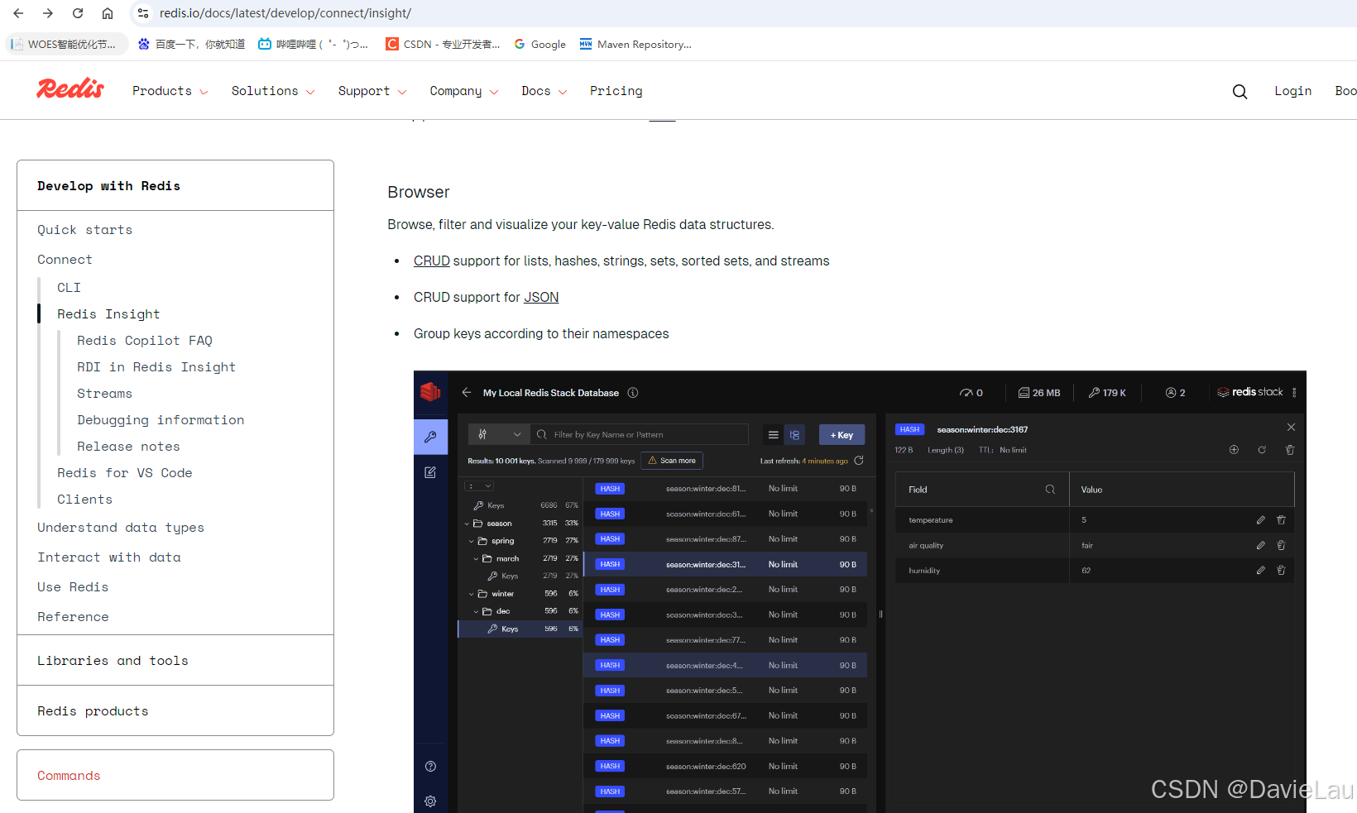Click back arrow beside My Local Redis Stack Database
This screenshot has height=813, width=1357.
[467, 393]
